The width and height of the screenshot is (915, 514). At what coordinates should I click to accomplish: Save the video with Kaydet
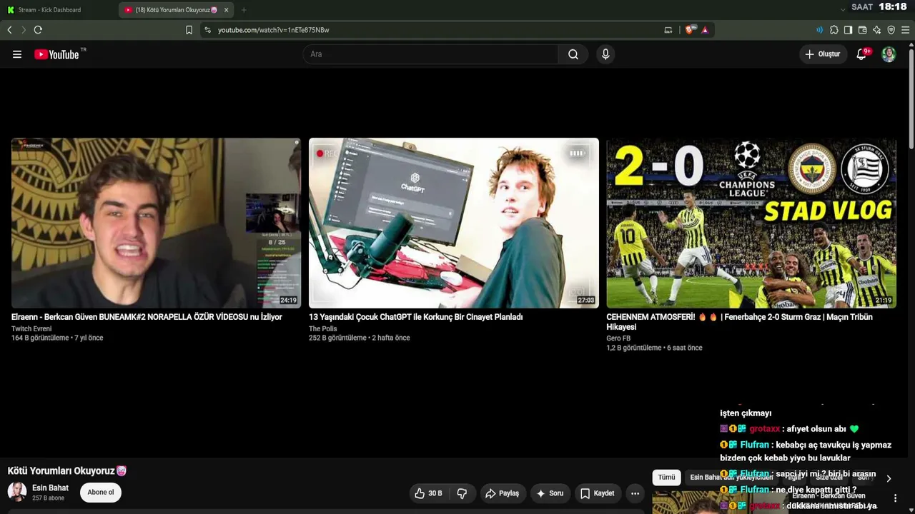click(598, 493)
